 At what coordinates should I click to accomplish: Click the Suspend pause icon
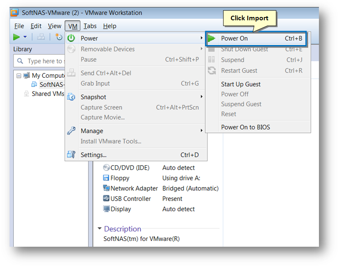[x=212, y=59]
